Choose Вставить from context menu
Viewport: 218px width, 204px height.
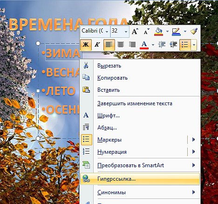pyautogui.click(x=140, y=90)
